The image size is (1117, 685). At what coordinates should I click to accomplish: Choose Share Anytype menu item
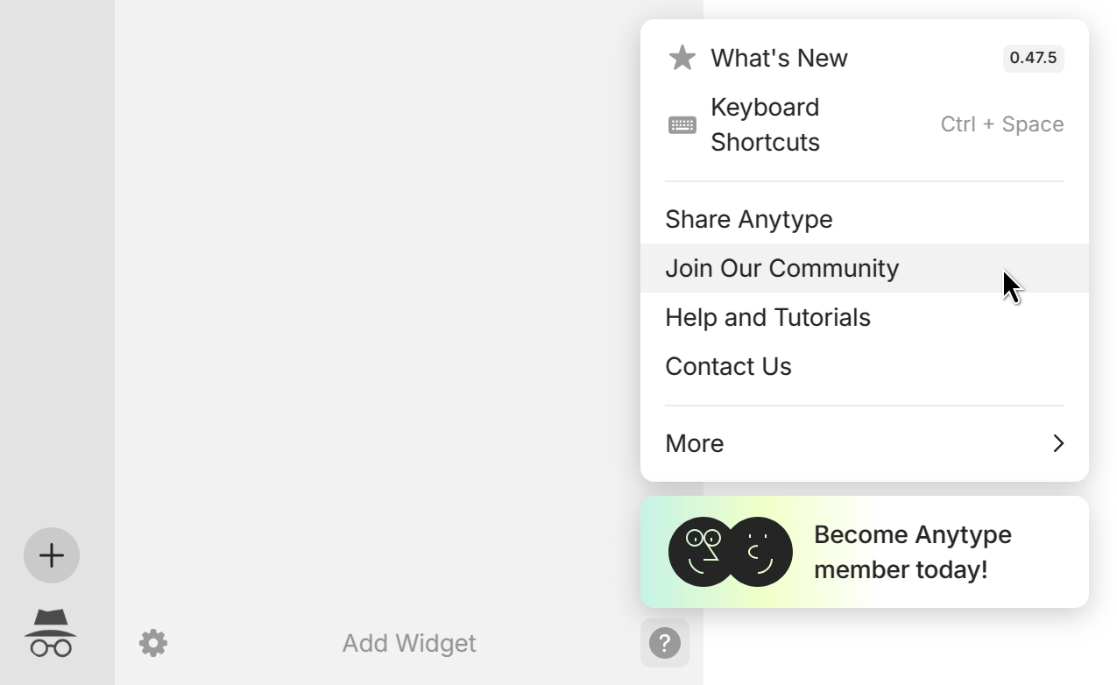pos(749,219)
